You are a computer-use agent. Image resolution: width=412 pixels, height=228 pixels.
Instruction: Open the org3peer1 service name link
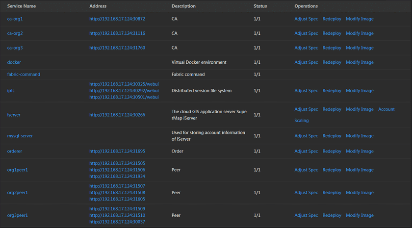[17, 215]
